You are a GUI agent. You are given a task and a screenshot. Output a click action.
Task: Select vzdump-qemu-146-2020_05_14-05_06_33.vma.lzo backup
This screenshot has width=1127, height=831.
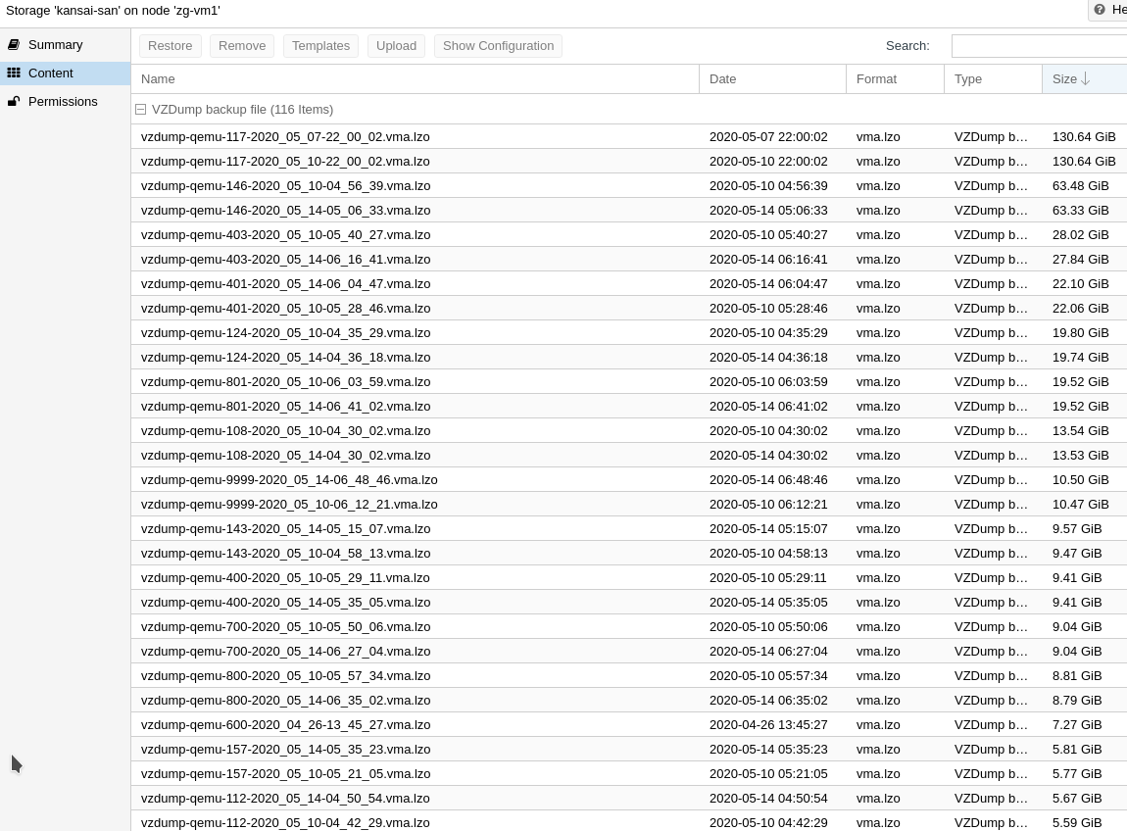click(x=629, y=210)
